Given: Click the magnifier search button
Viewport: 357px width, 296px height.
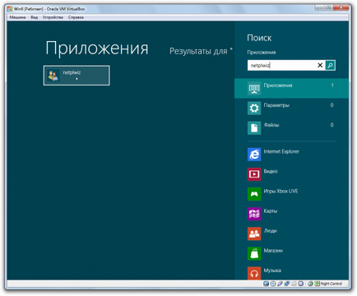Looking at the screenshot, I should (x=330, y=65).
